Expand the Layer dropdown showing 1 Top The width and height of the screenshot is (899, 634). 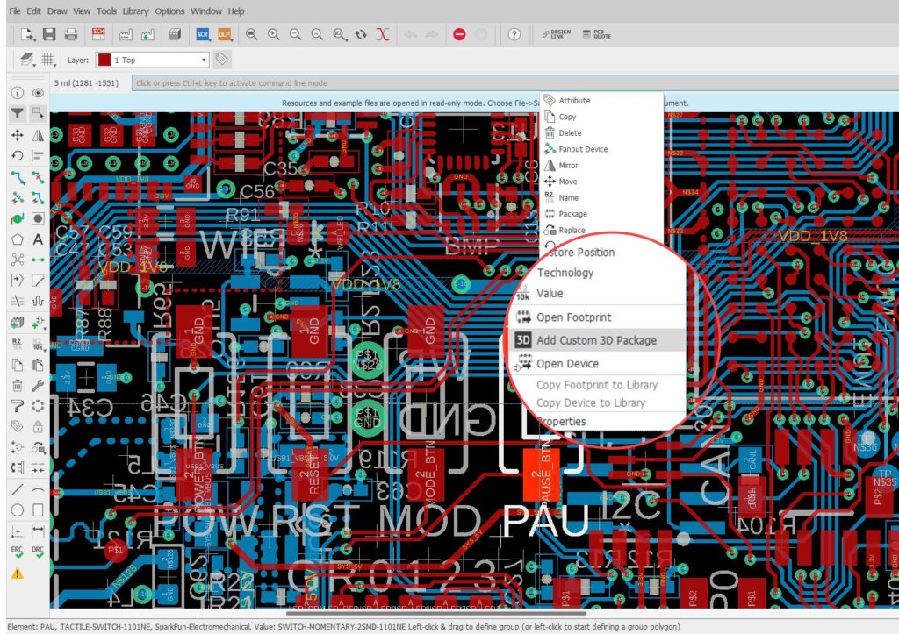pyautogui.click(x=153, y=60)
